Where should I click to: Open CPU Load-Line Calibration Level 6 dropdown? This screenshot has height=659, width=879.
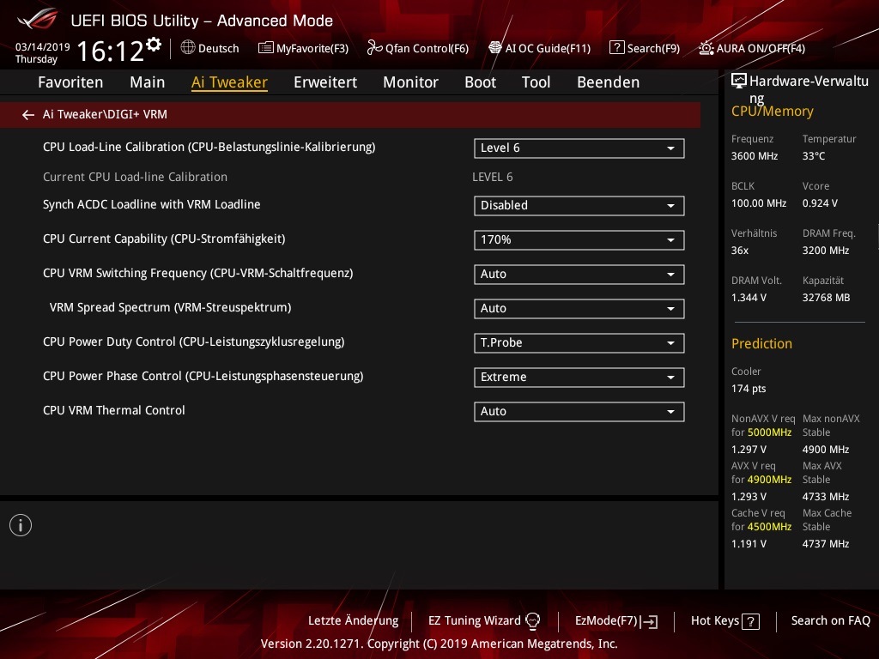point(579,148)
